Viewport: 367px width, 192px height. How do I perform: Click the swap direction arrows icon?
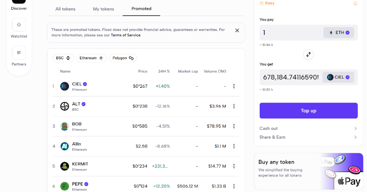pyautogui.click(x=308, y=54)
